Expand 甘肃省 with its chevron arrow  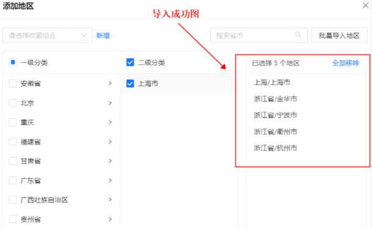tap(110, 161)
